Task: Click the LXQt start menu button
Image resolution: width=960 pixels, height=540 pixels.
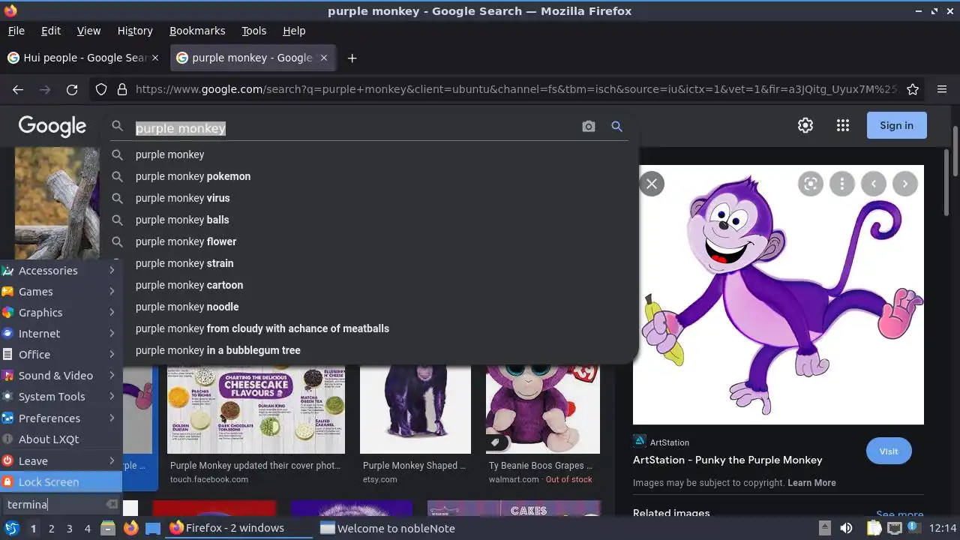Action: (x=11, y=528)
